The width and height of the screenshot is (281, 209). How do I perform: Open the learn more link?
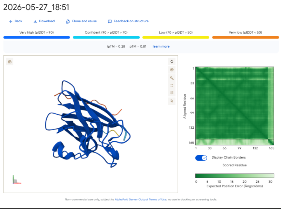click(x=161, y=46)
